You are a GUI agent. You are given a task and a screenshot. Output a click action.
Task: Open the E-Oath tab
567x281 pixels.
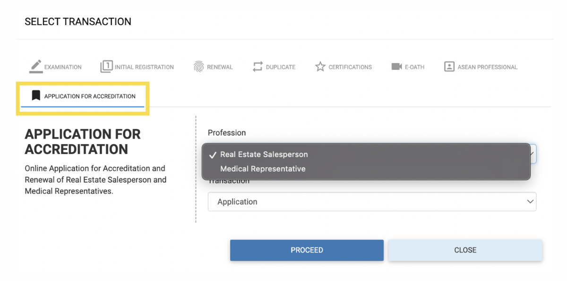pyautogui.click(x=408, y=66)
